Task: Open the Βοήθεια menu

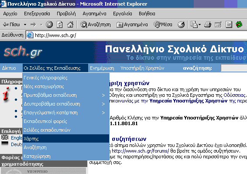Action: pyautogui.click(x=147, y=14)
